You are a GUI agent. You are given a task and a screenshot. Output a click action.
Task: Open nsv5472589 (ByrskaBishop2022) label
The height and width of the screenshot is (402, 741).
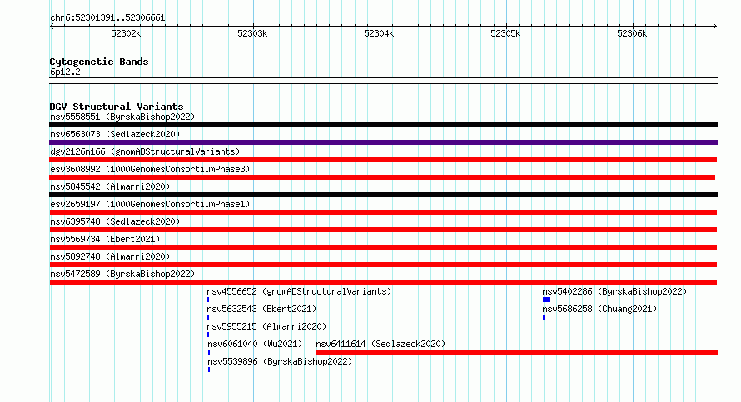(x=122, y=274)
